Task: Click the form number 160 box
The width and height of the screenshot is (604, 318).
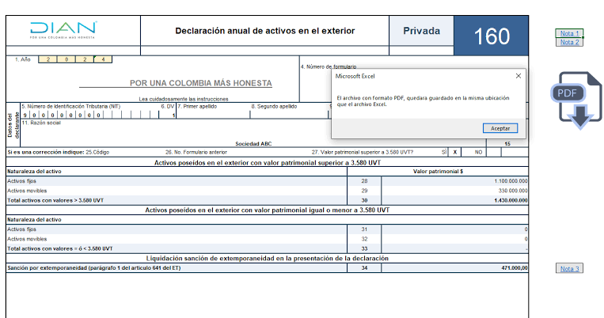Action: pyautogui.click(x=491, y=36)
